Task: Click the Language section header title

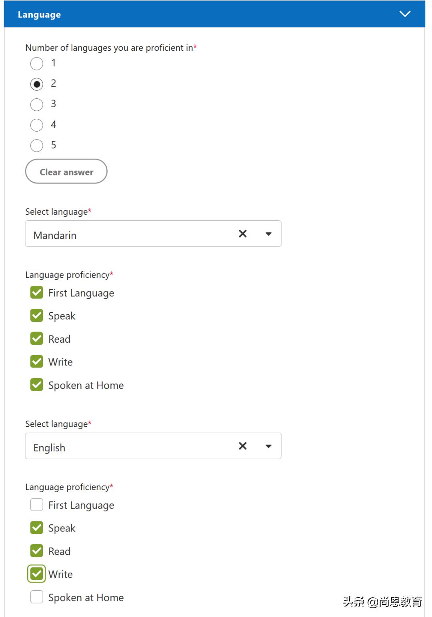Action: pos(39,15)
